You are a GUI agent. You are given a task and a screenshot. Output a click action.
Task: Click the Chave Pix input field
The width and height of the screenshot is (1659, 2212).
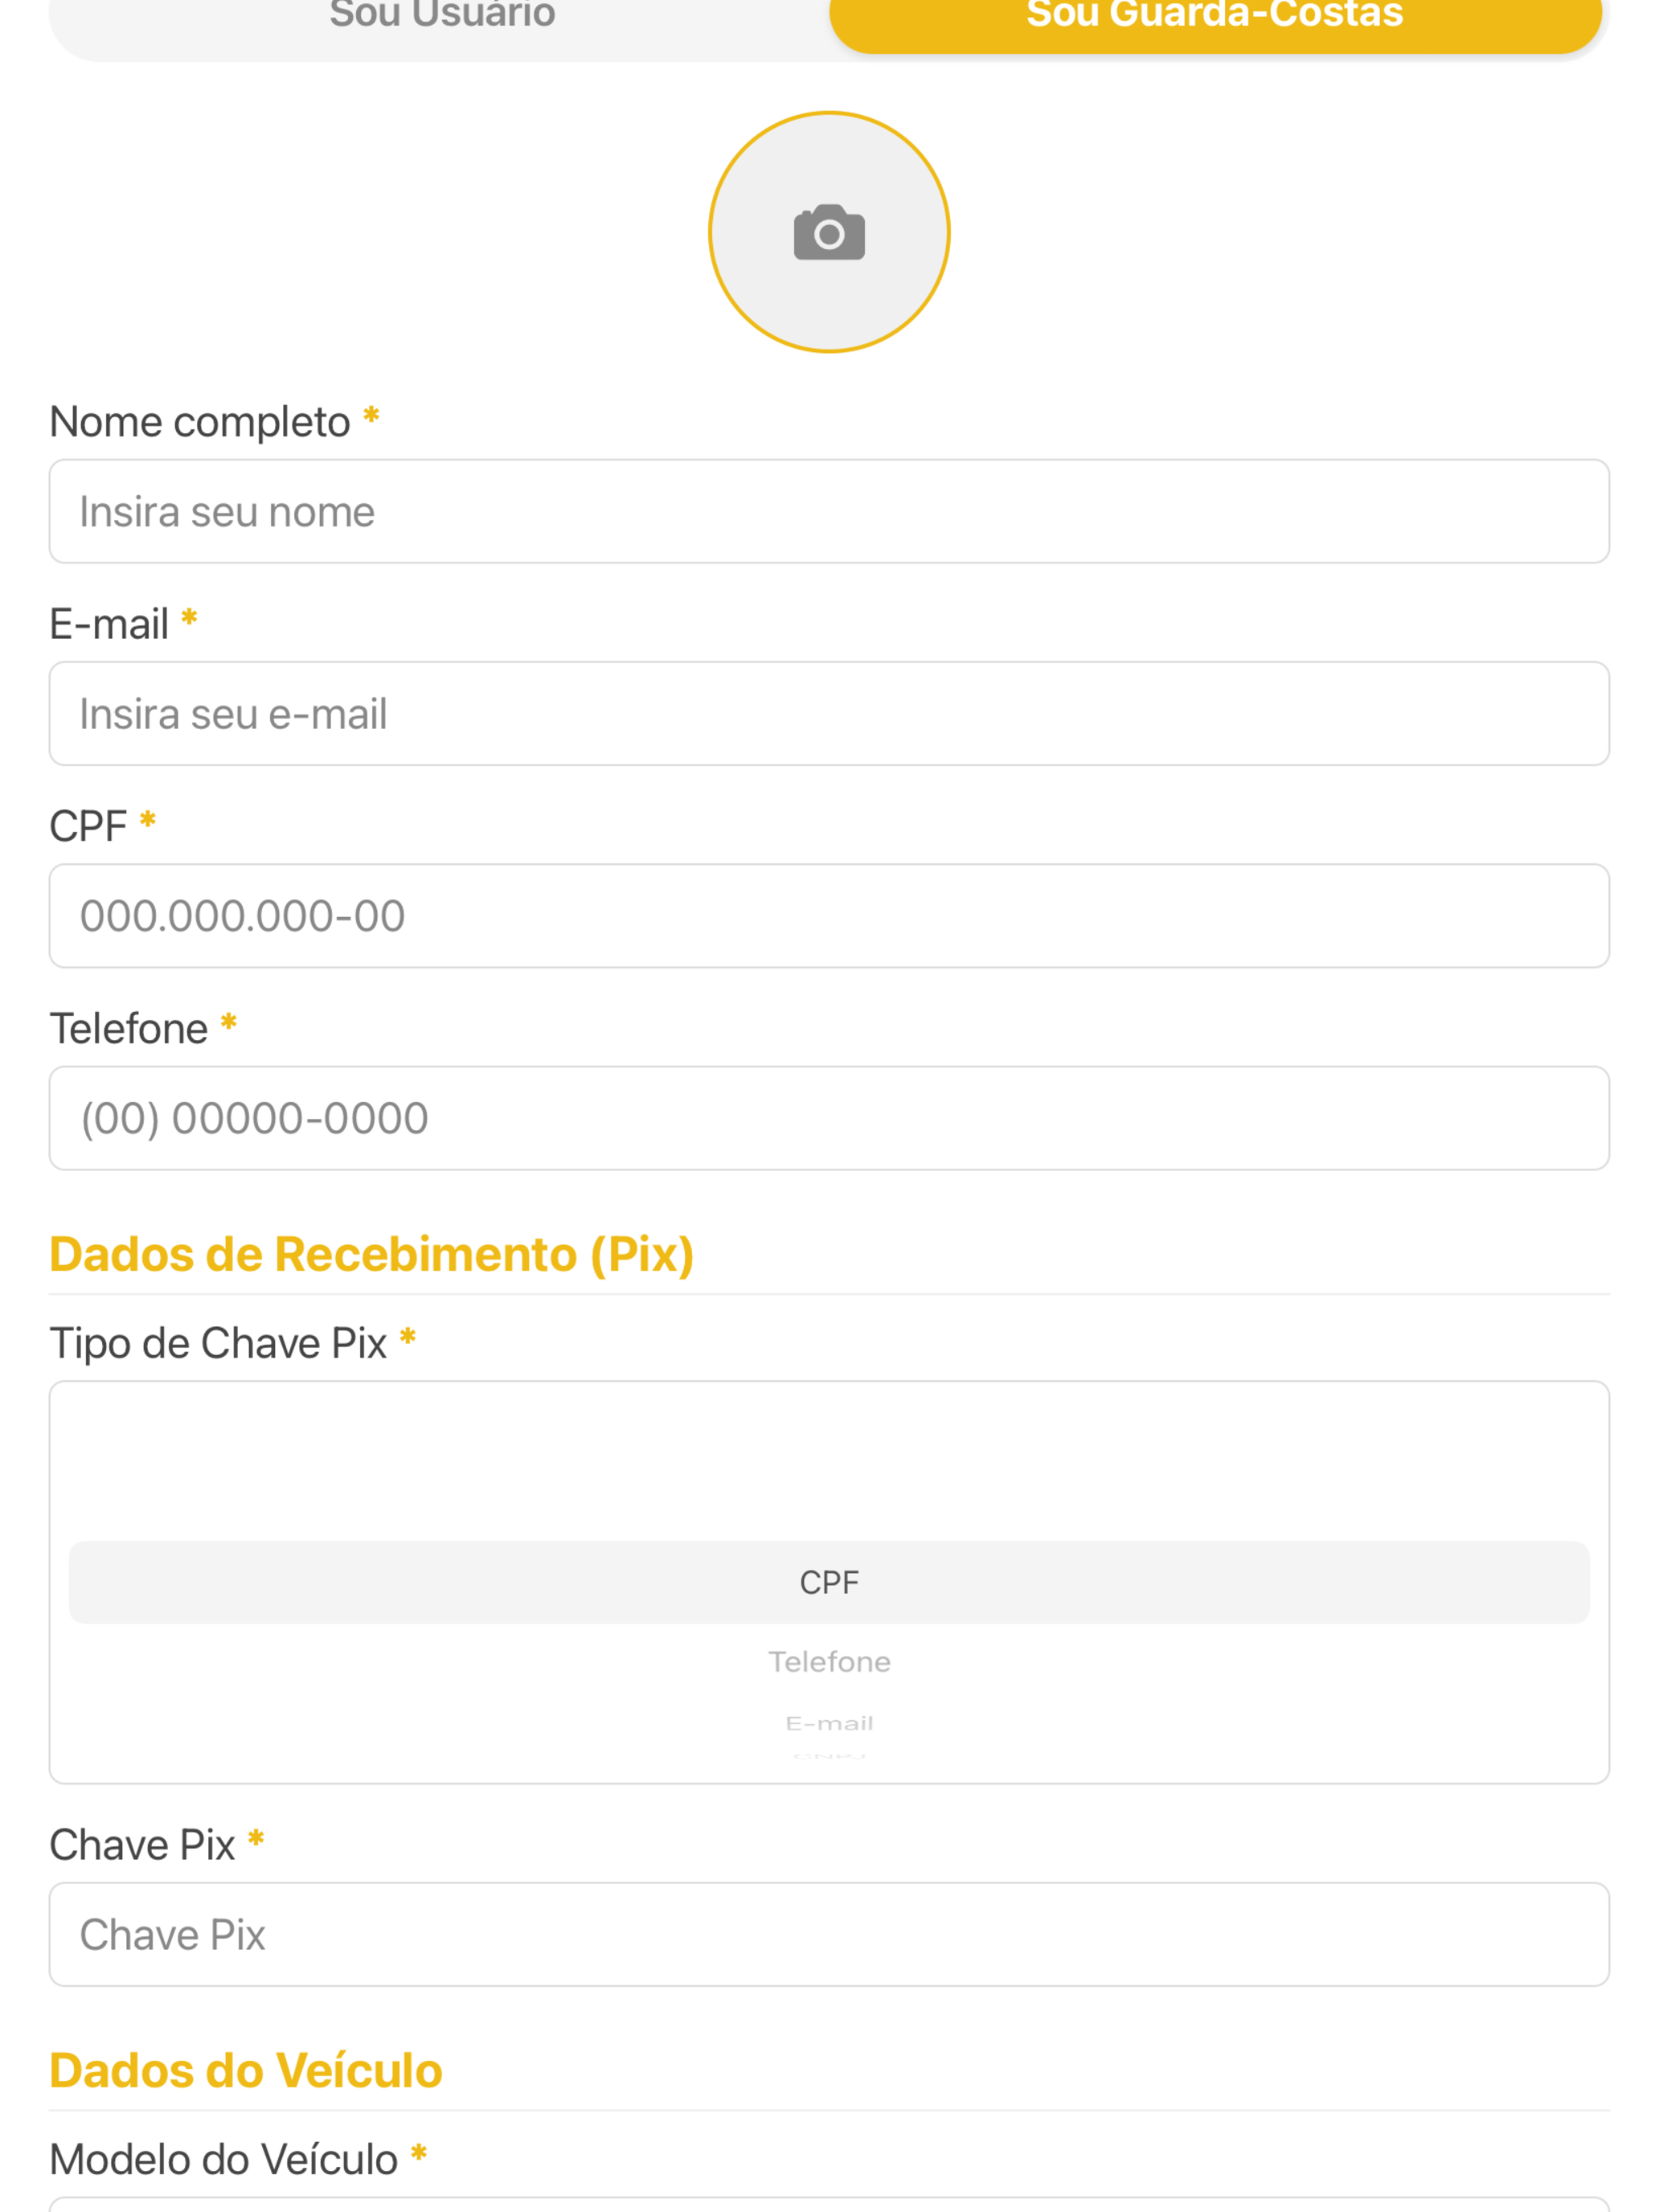point(829,1934)
